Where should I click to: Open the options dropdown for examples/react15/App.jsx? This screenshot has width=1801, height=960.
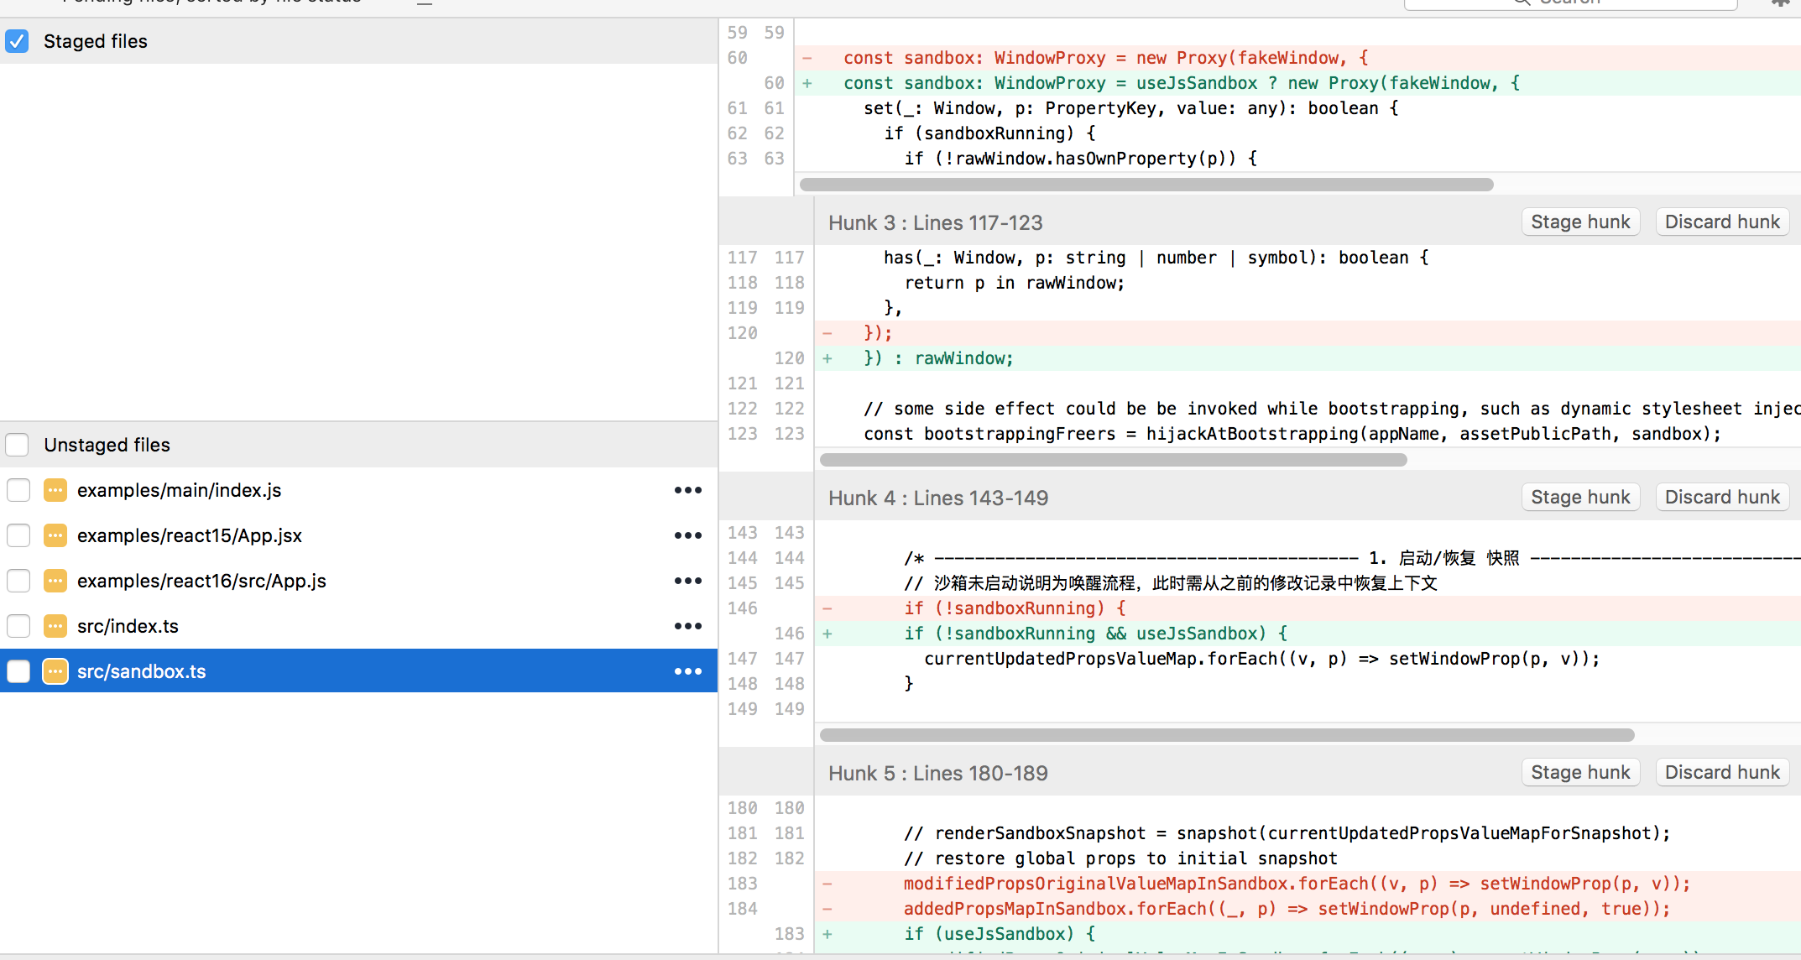pyautogui.click(x=687, y=535)
